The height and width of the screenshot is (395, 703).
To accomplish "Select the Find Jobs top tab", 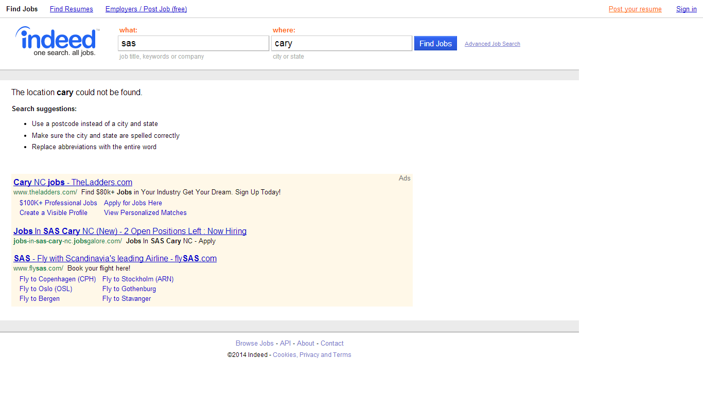I will coord(22,9).
